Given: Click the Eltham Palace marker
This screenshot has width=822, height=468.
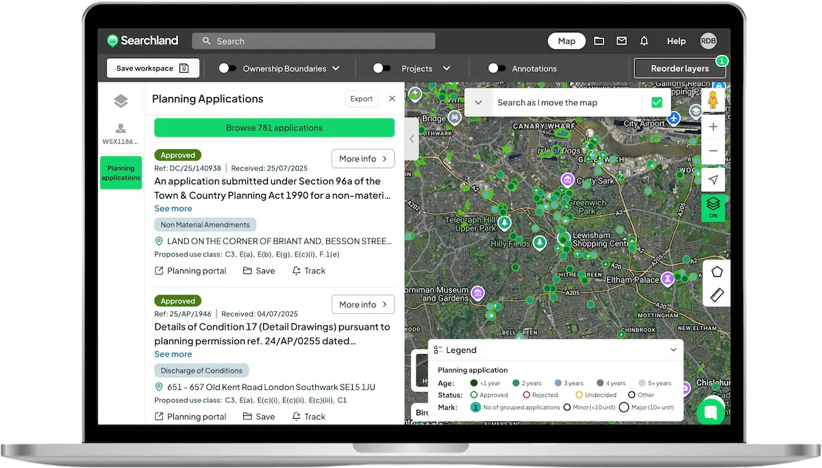Looking at the screenshot, I should [x=667, y=279].
